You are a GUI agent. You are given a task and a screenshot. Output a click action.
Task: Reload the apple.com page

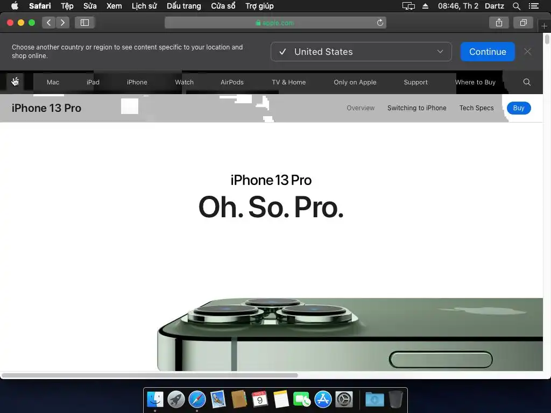[x=380, y=23]
